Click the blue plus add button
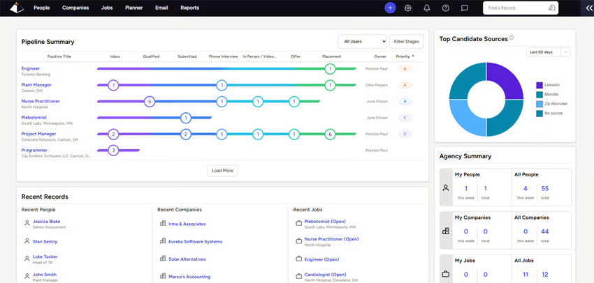This screenshot has height=283, width=594. tap(390, 8)
